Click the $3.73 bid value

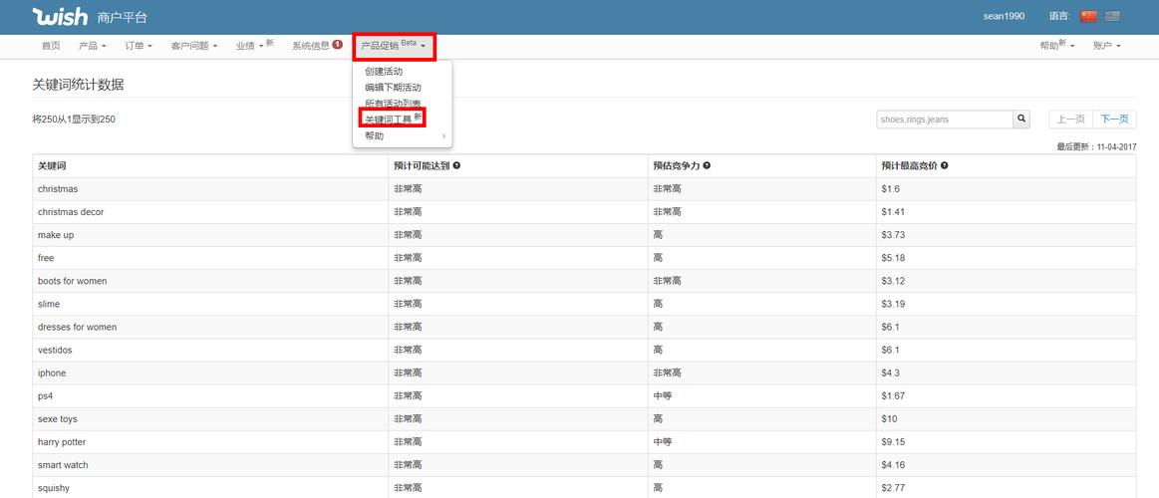click(893, 235)
